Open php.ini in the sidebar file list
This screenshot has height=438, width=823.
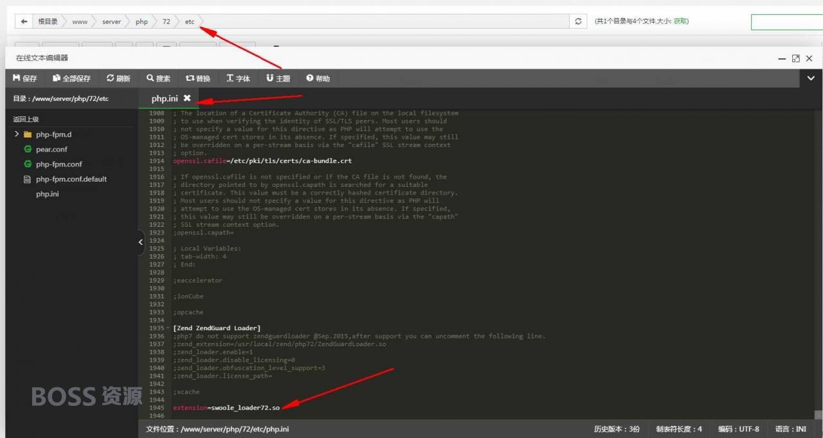[x=48, y=194]
